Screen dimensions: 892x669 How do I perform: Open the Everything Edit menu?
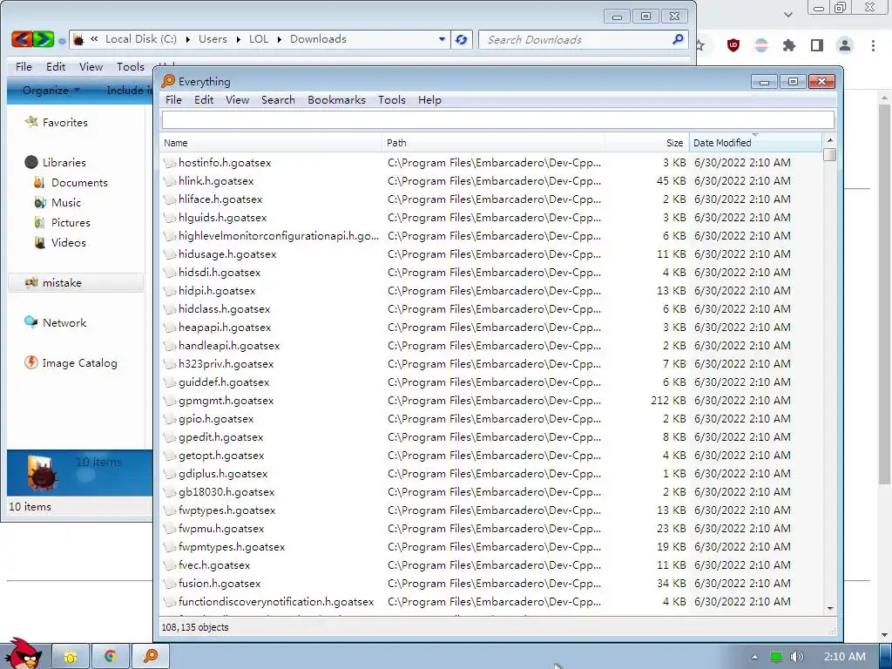click(x=204, y=100)
